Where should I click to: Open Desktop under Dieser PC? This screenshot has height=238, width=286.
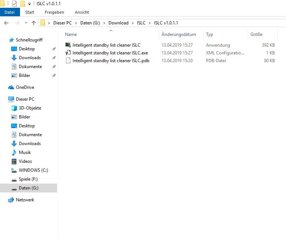[27, 126]
